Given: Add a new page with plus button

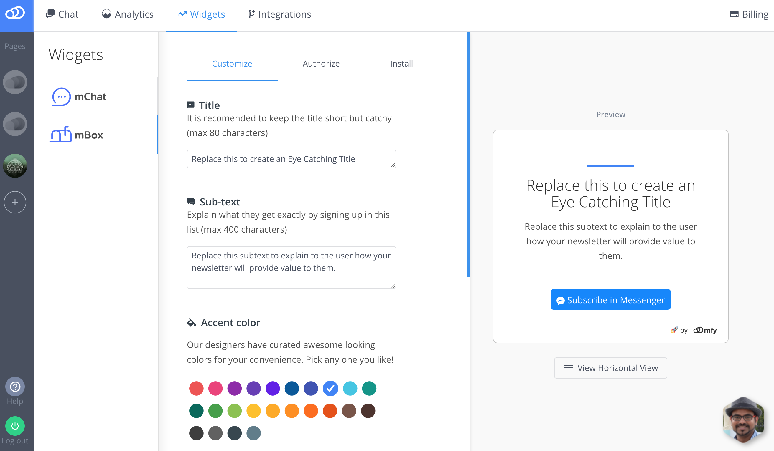Looking at the screenshot, I should (15, 202).
